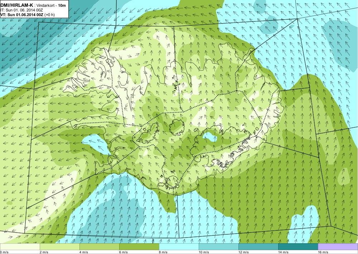Screen dimensions: 358x254
Task: Click the purple 16 m/s and above swatch
Action: click(338, 247)
